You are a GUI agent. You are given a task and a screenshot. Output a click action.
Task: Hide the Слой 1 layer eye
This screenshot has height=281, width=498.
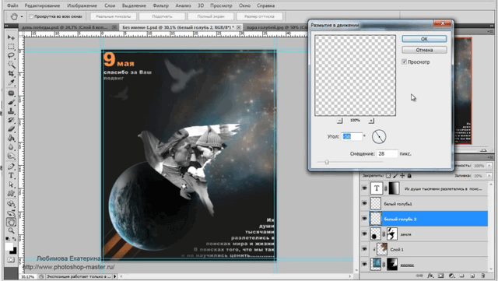[364, 249]
